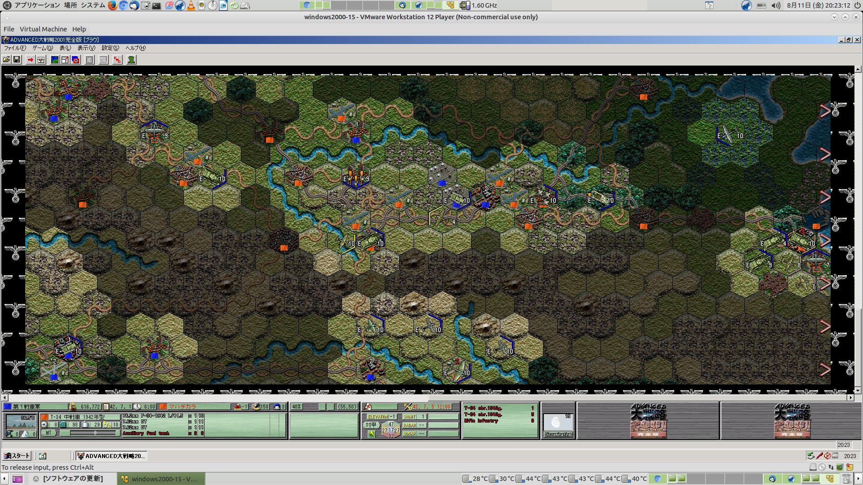Open VMware's Help menu
Viewport: 863px width, 485px height.
click(79, 29)
